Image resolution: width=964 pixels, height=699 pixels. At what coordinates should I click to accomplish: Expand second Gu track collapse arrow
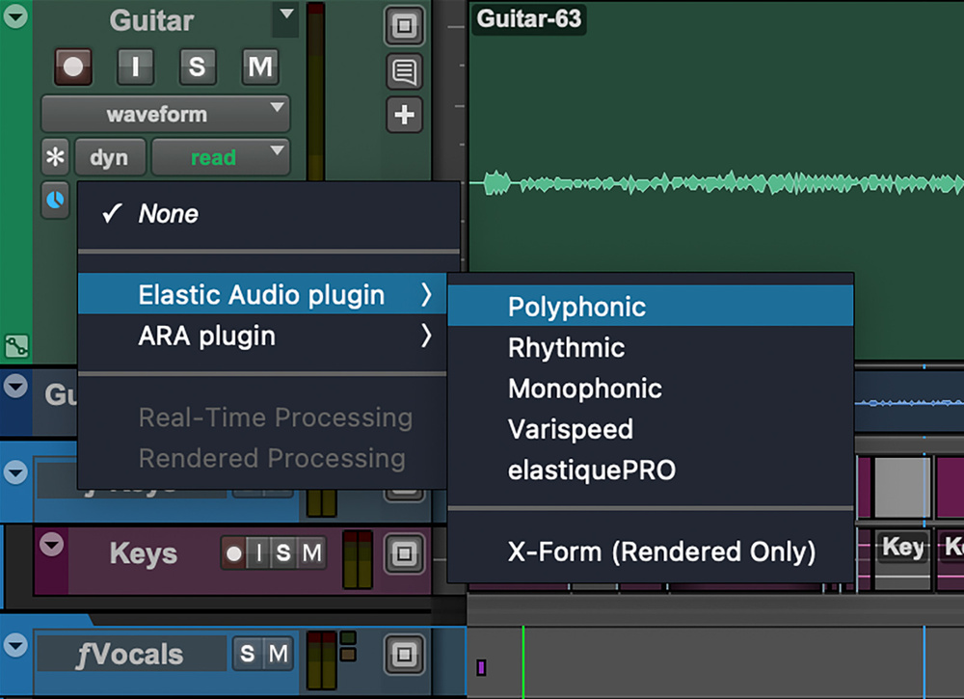15,386
